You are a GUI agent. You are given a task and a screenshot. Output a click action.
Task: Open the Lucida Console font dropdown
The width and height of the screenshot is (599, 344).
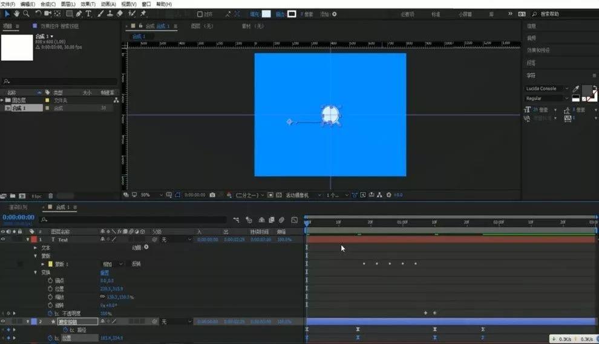547,88
